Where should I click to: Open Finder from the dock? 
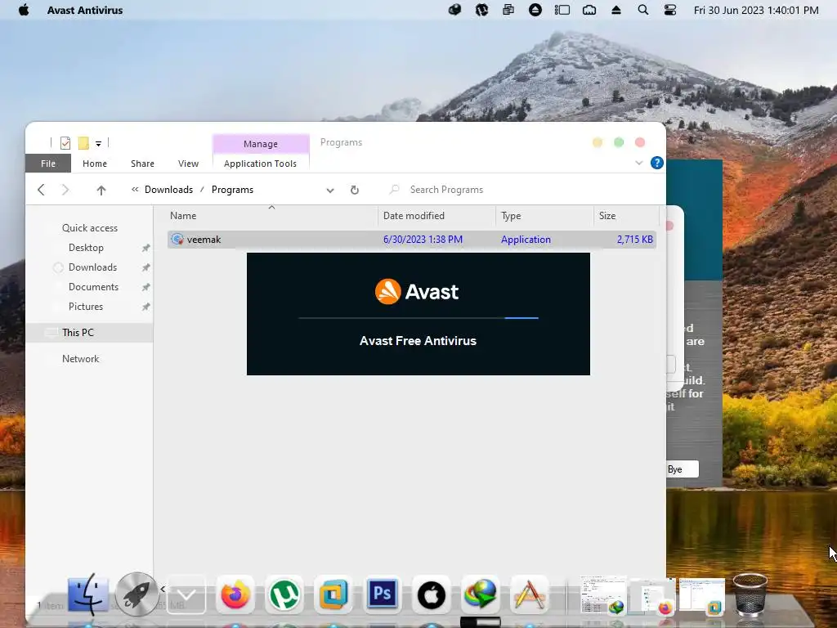[88, 594]
